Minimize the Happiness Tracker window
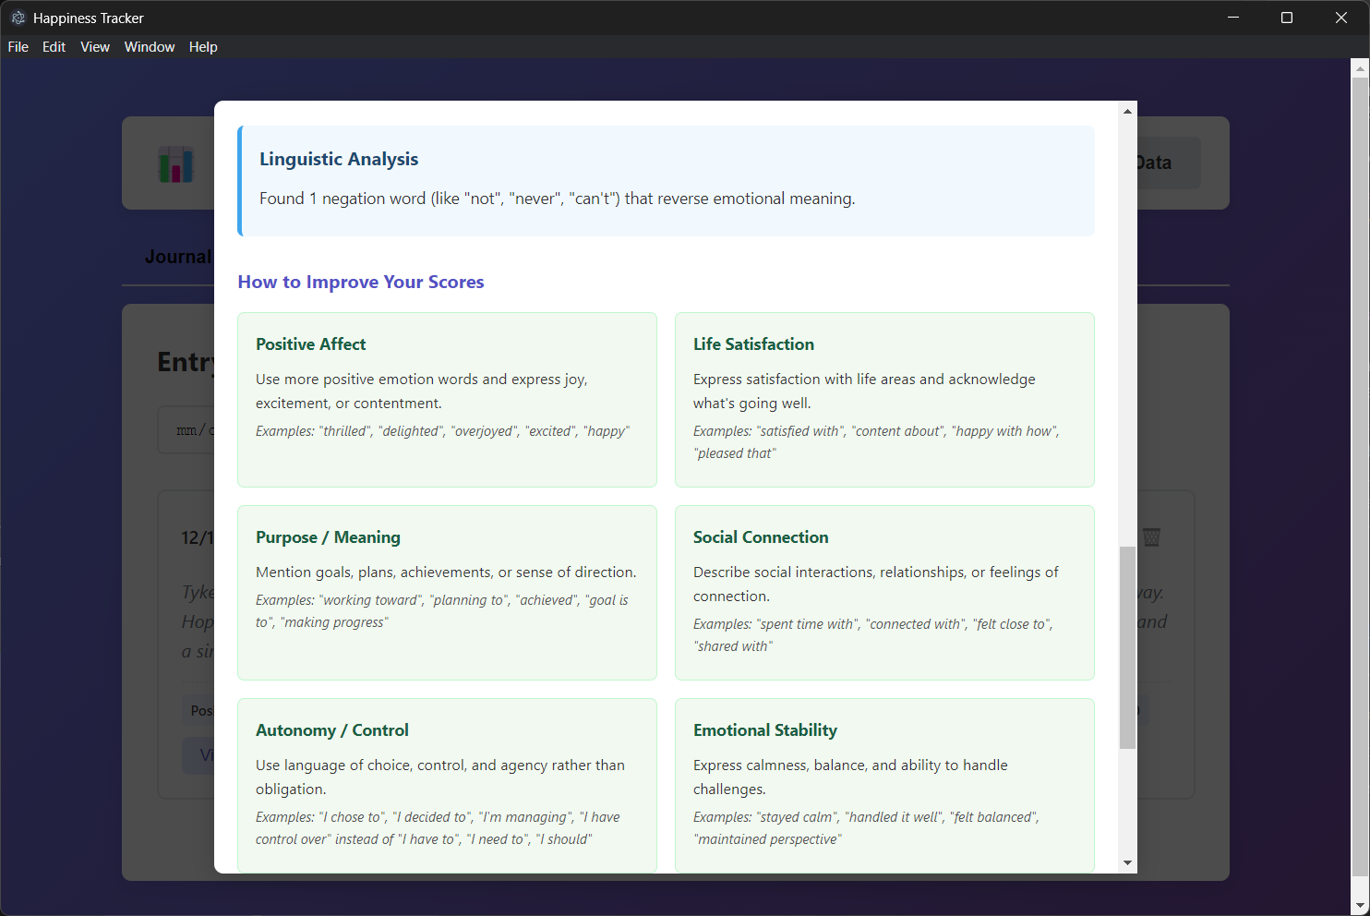This screenshot has height=916, width=1370. pos(1233,18)
